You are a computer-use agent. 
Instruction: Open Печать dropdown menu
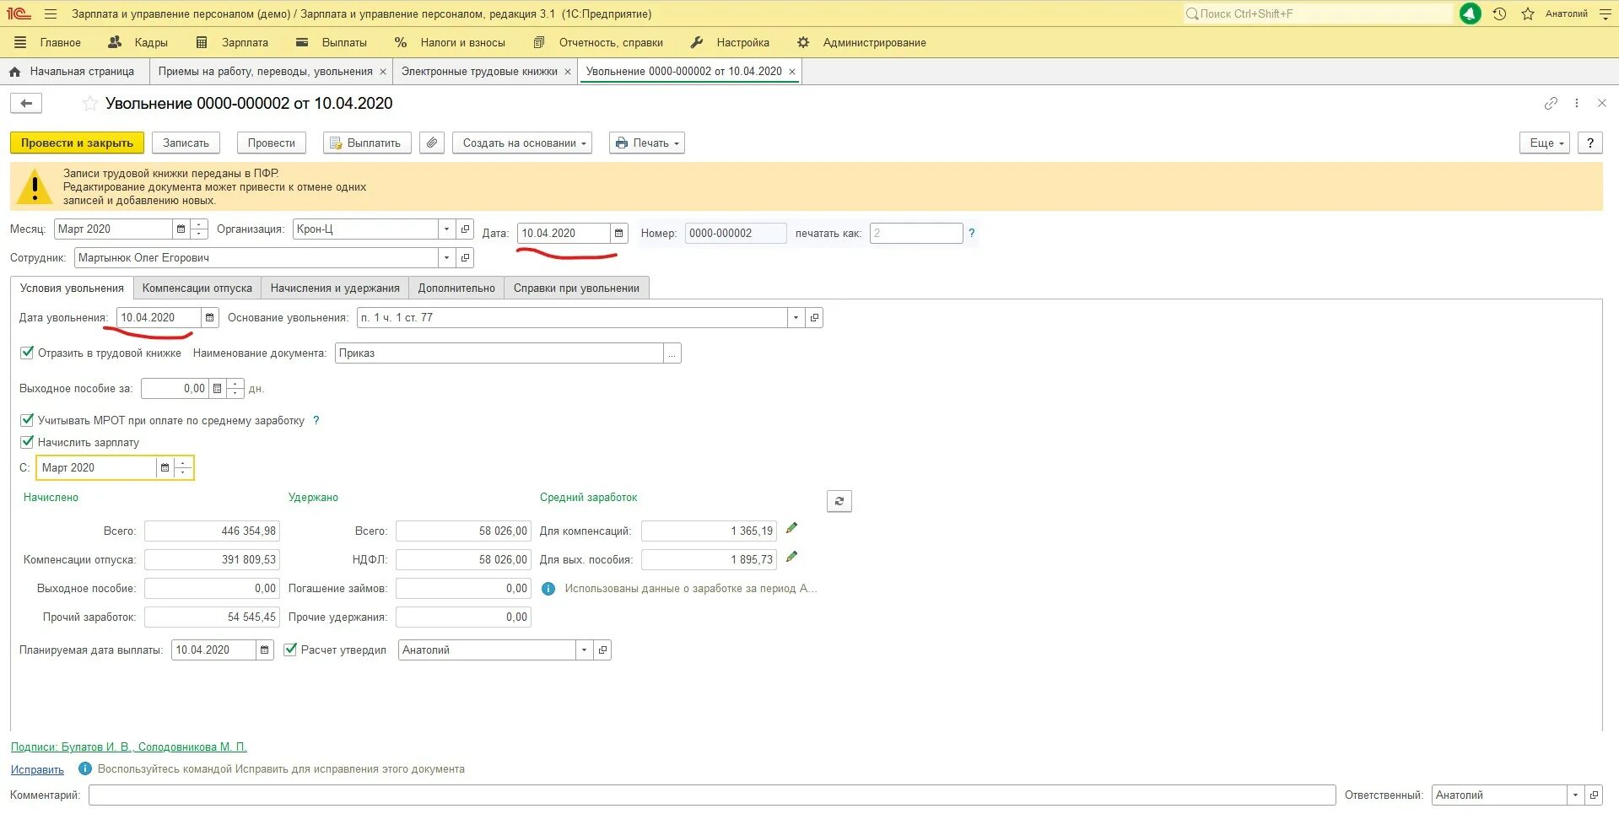(647, 143)
